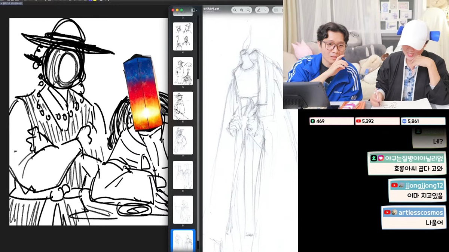Maximize the Preview PDF window
The height and width of the screenshot is (252, 449).
tap(182, 10)
